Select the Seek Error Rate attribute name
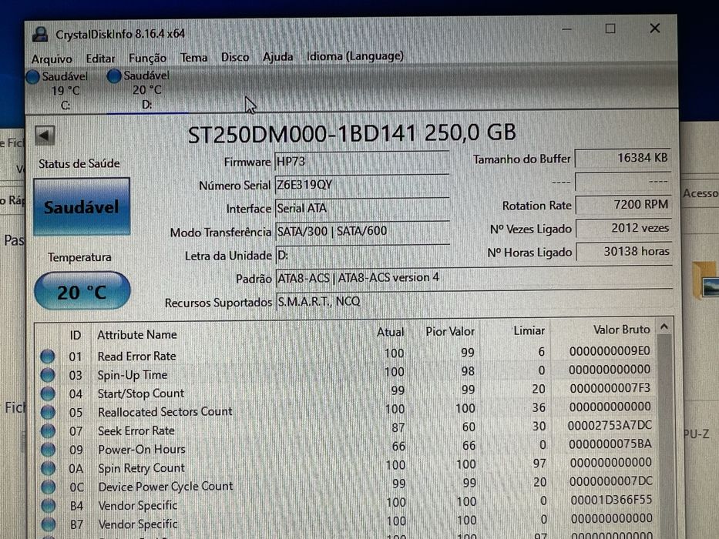 pos(136,431)
